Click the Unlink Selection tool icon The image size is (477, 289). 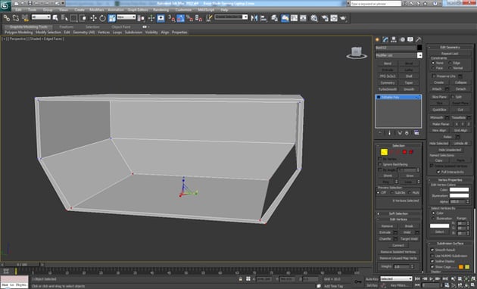tap(15, 18)
